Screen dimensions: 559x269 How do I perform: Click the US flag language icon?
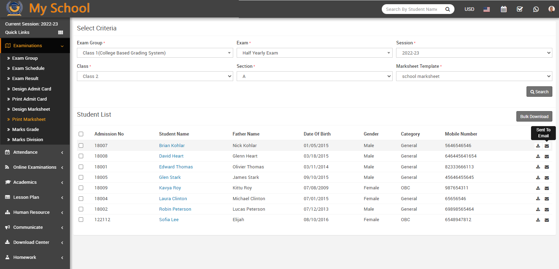[x=487, y=9]
